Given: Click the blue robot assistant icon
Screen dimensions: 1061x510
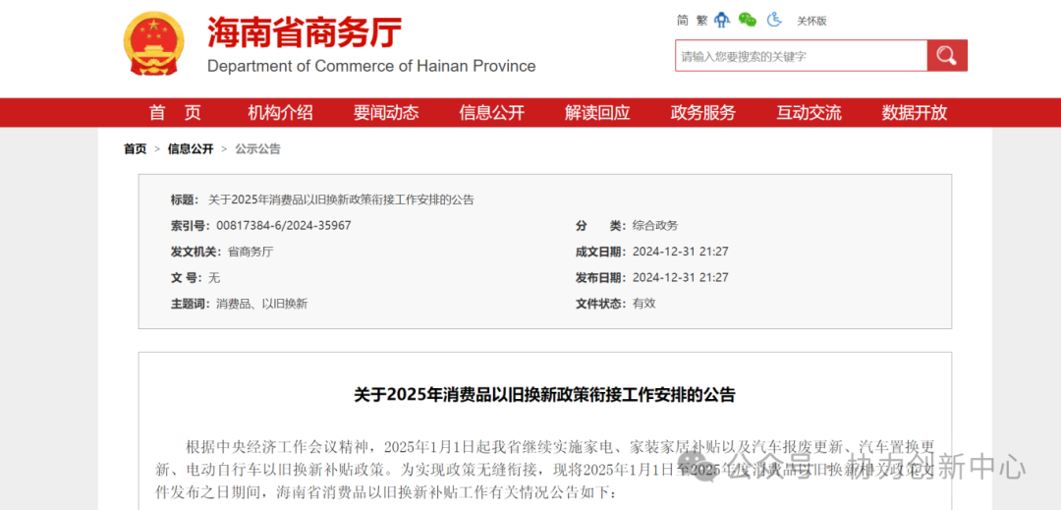Looking at the screenshot, I should (722, 21).
